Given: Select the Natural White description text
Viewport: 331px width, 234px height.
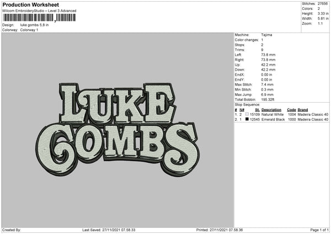Looking at the screenshot, I should click(x=273, y=114).
